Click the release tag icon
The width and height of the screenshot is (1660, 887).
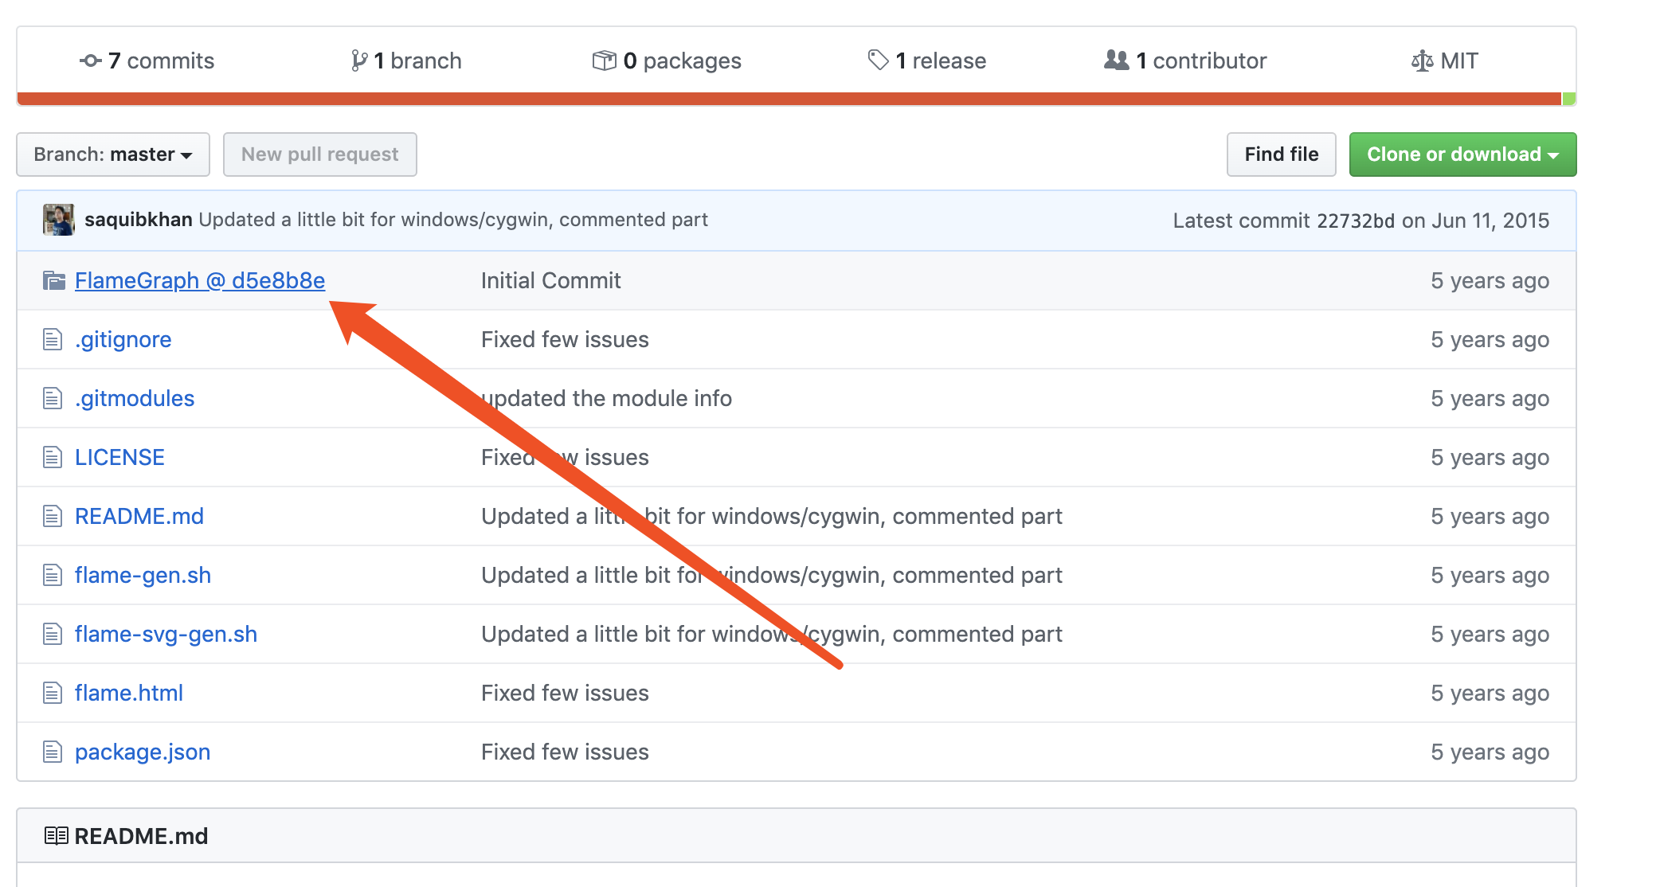[878, 60]
